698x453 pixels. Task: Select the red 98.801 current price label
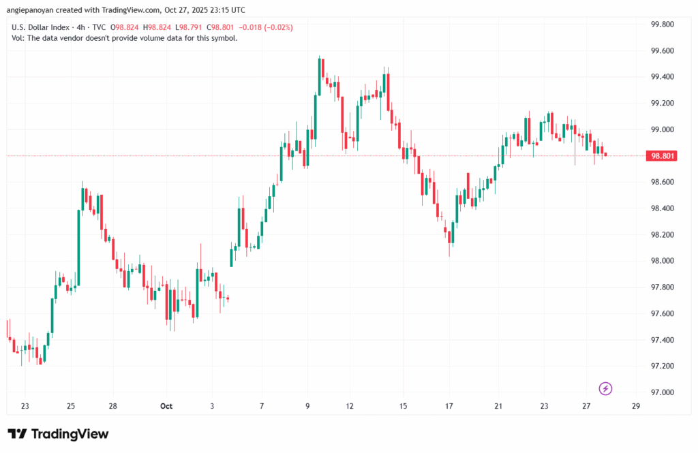coord(663,156)
